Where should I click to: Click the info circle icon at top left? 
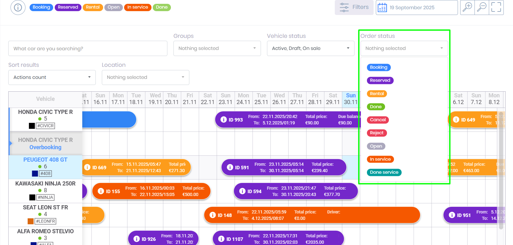(18, 7)
